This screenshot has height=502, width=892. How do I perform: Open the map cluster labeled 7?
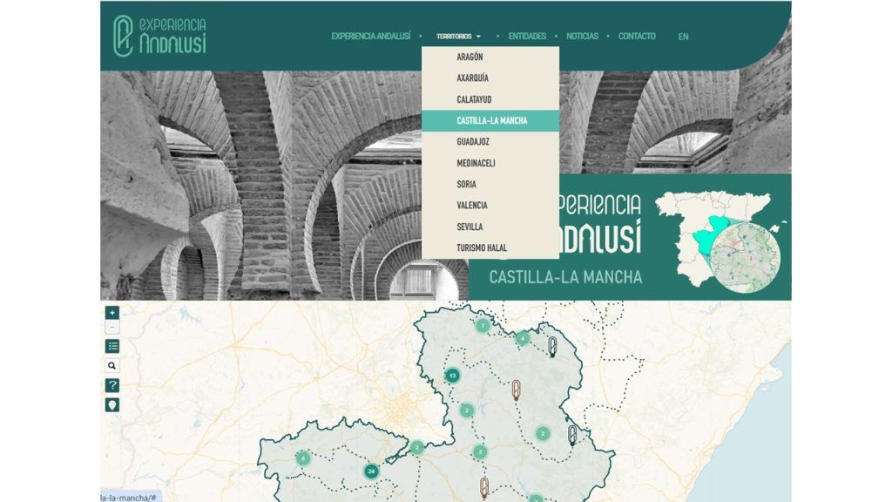[483, 326]
